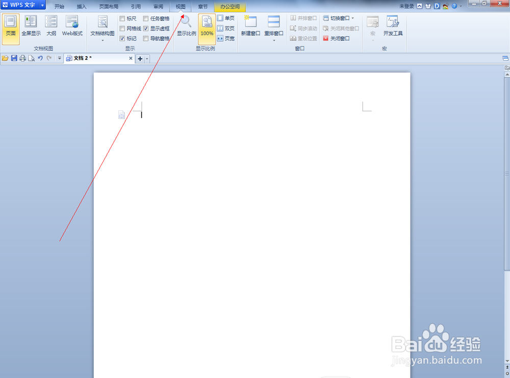This screenshot has height=378, width=510.
Task: Open the 插入 ribbon tab
Action: coord(81,7)
